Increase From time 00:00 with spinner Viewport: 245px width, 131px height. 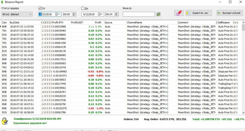[74, 13]
